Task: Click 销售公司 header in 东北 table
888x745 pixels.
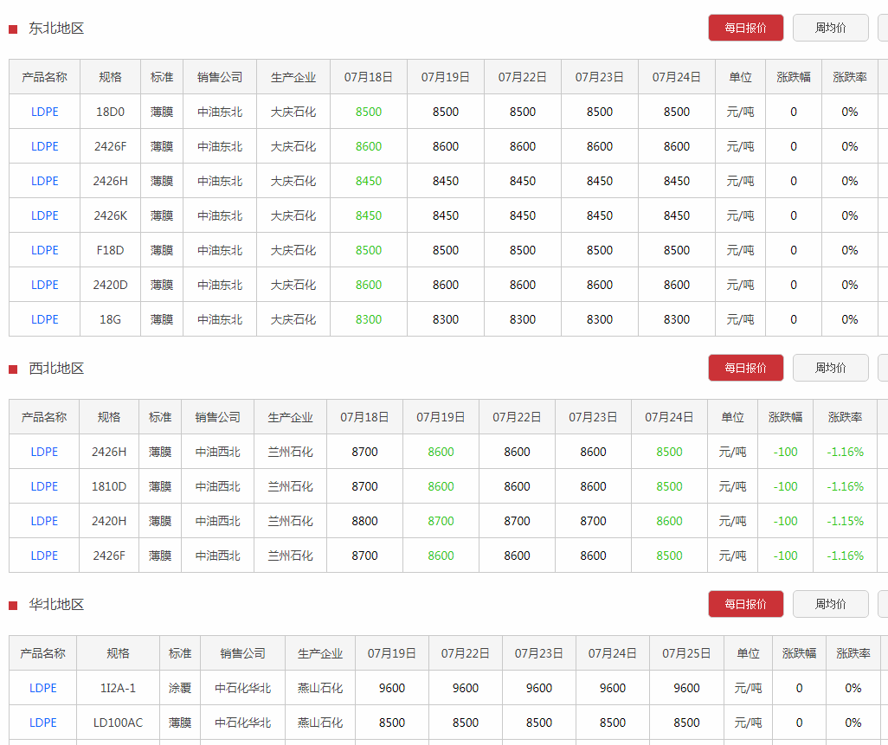Action: [220, 77]
